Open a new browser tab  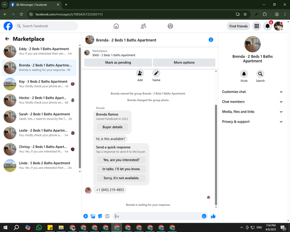pyautogui.click(x=66, y=5)
